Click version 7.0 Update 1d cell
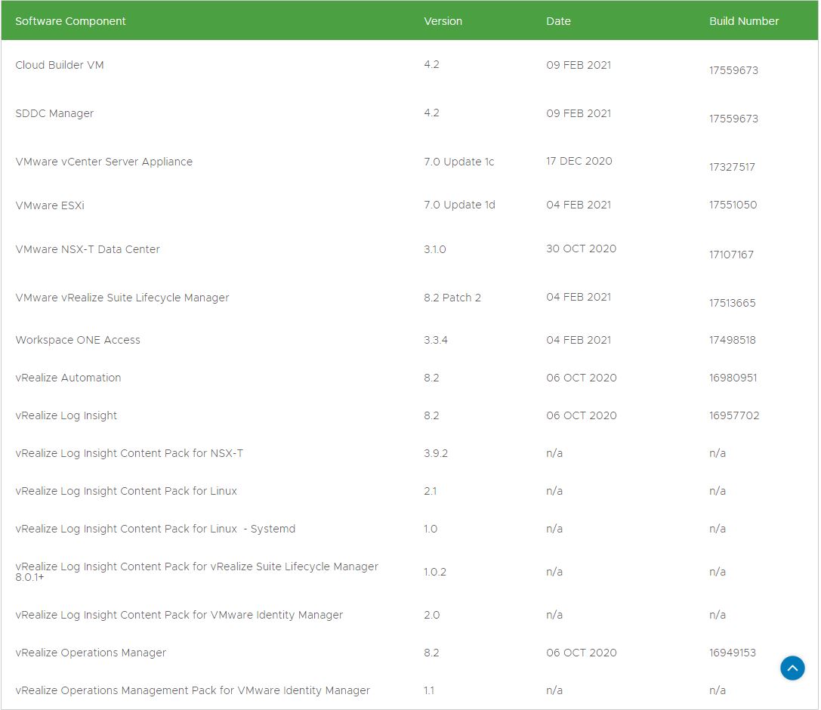The width and height of the screenshot is (821, 710). click(x=459, y=205)
